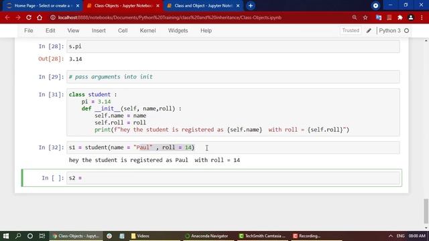429x241 pixels.
Task: Open the File menu
Action: [x=29, y=31]
